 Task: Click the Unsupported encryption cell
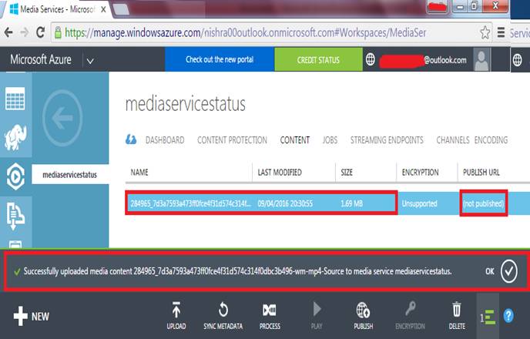tap(420, 203)
